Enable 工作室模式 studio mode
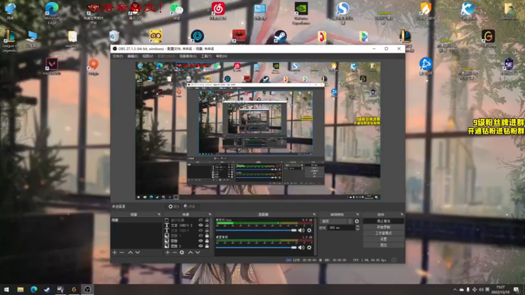 tap(383, 233)
